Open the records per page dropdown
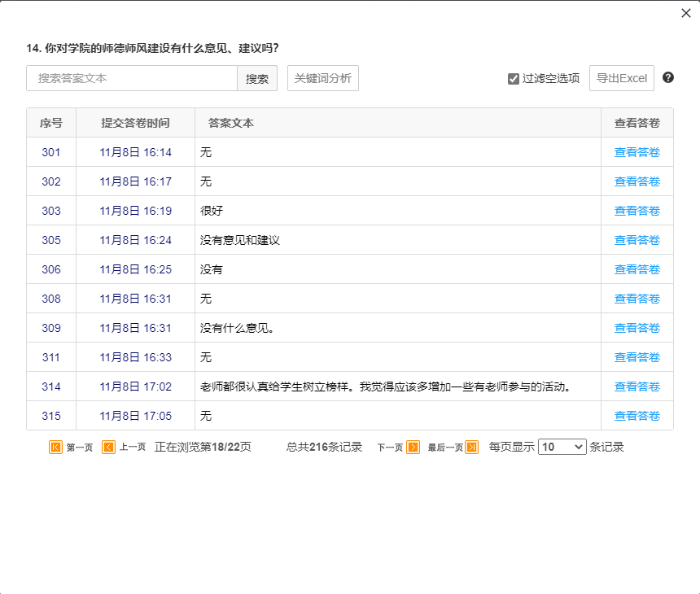700x594 pixels. (562, 447)
